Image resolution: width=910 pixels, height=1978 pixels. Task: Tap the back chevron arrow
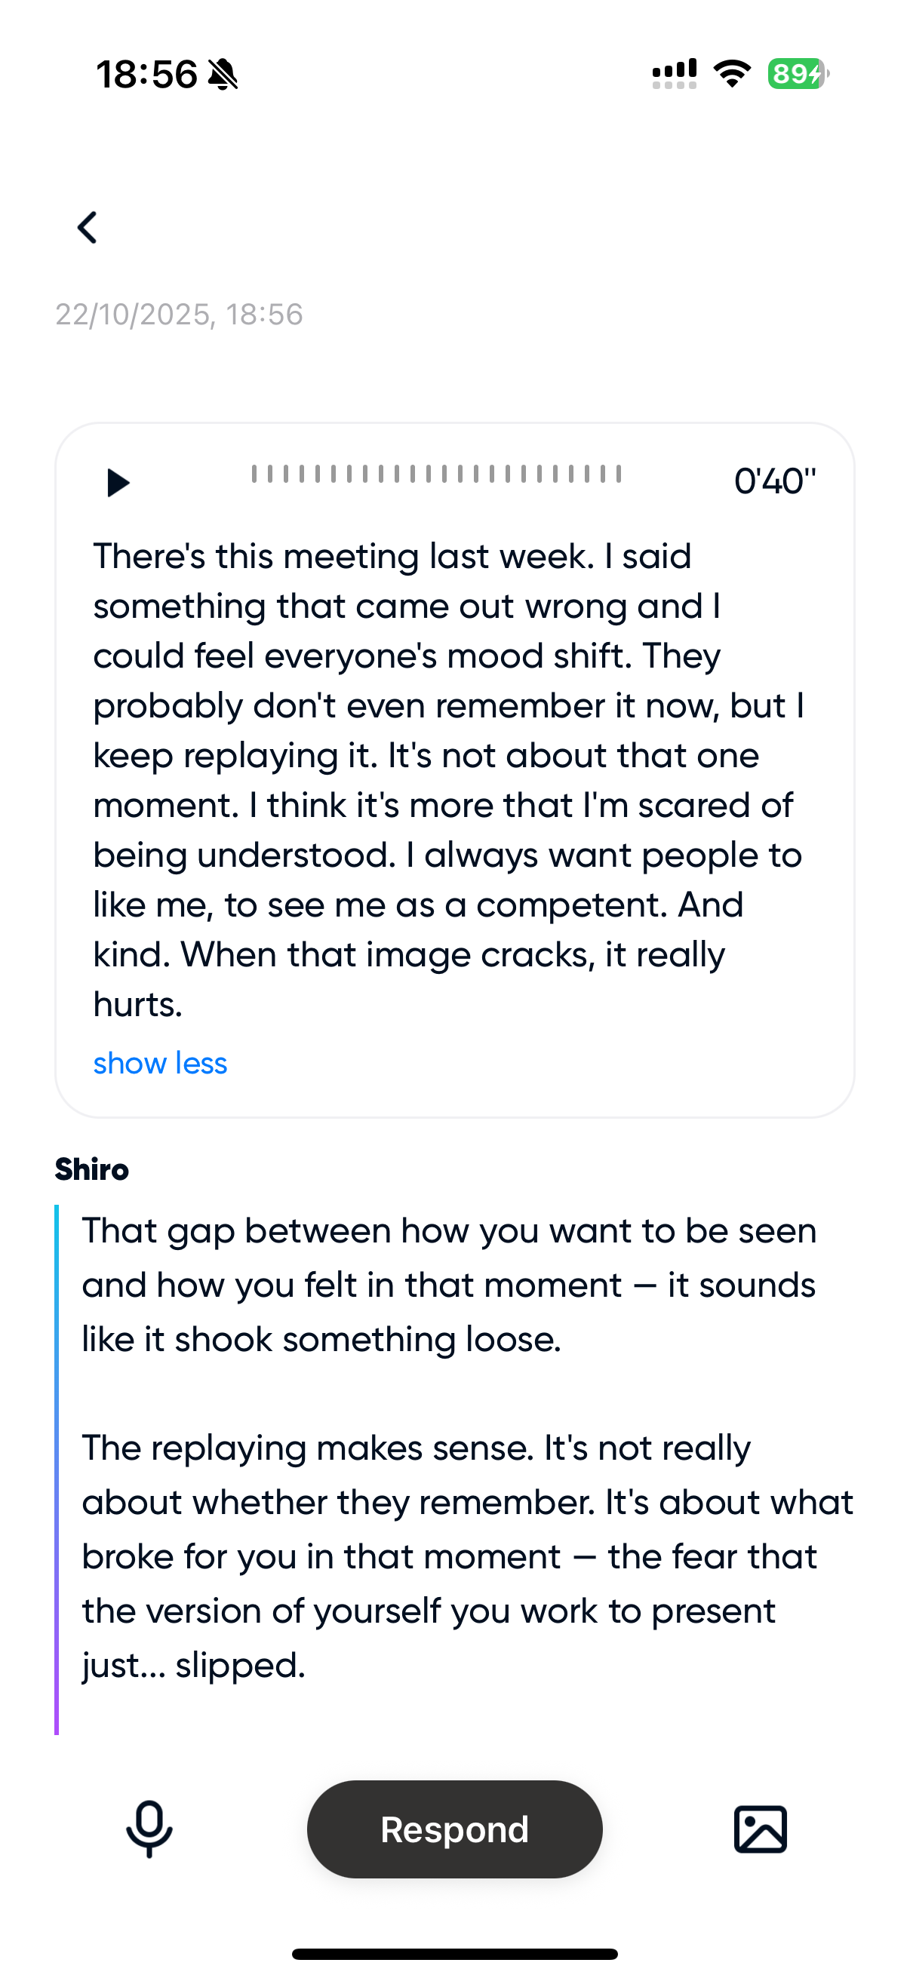(88, 228)
